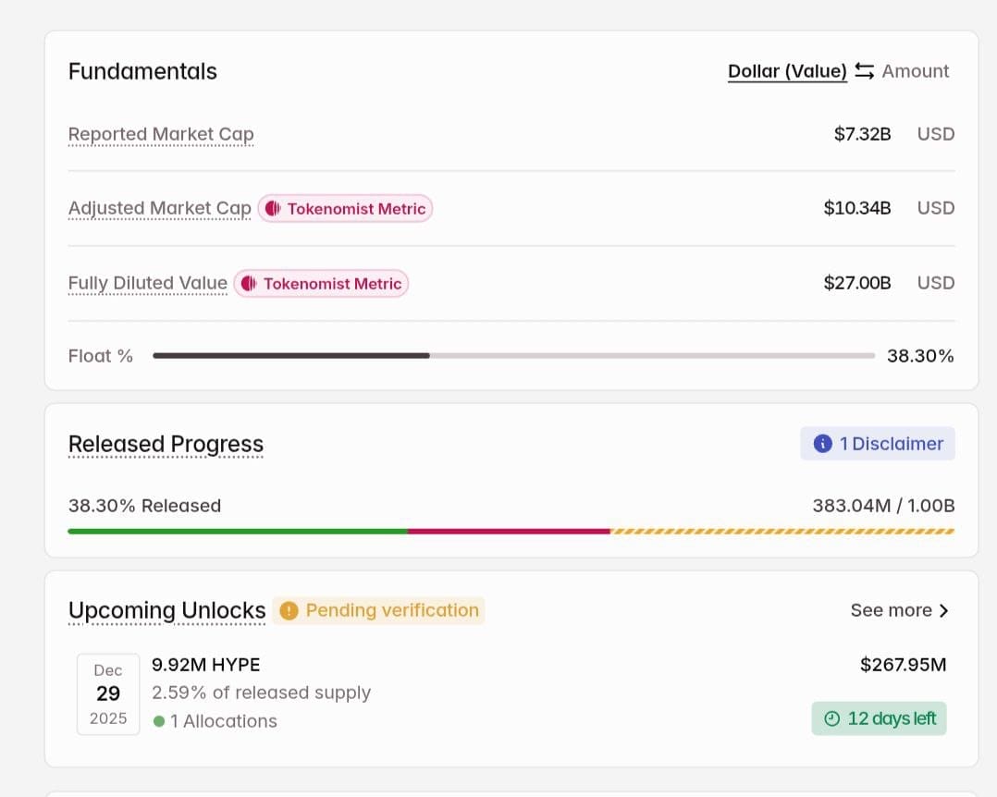Open See more upcoming unlocks
The height and width of the screenshot is (797, 997).
(891, 610)
